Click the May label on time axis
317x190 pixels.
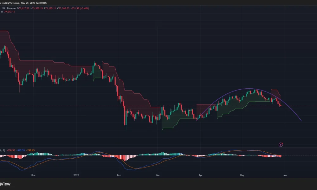[242, 175]
